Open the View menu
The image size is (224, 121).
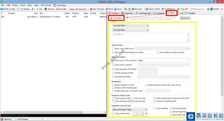(30, 5)
